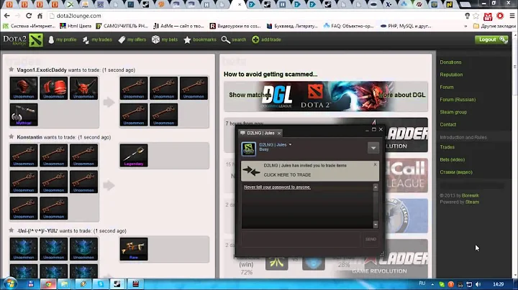Open Donations sidebar link
The width and height of the screenshot is (518, 290).
point(450,62)
